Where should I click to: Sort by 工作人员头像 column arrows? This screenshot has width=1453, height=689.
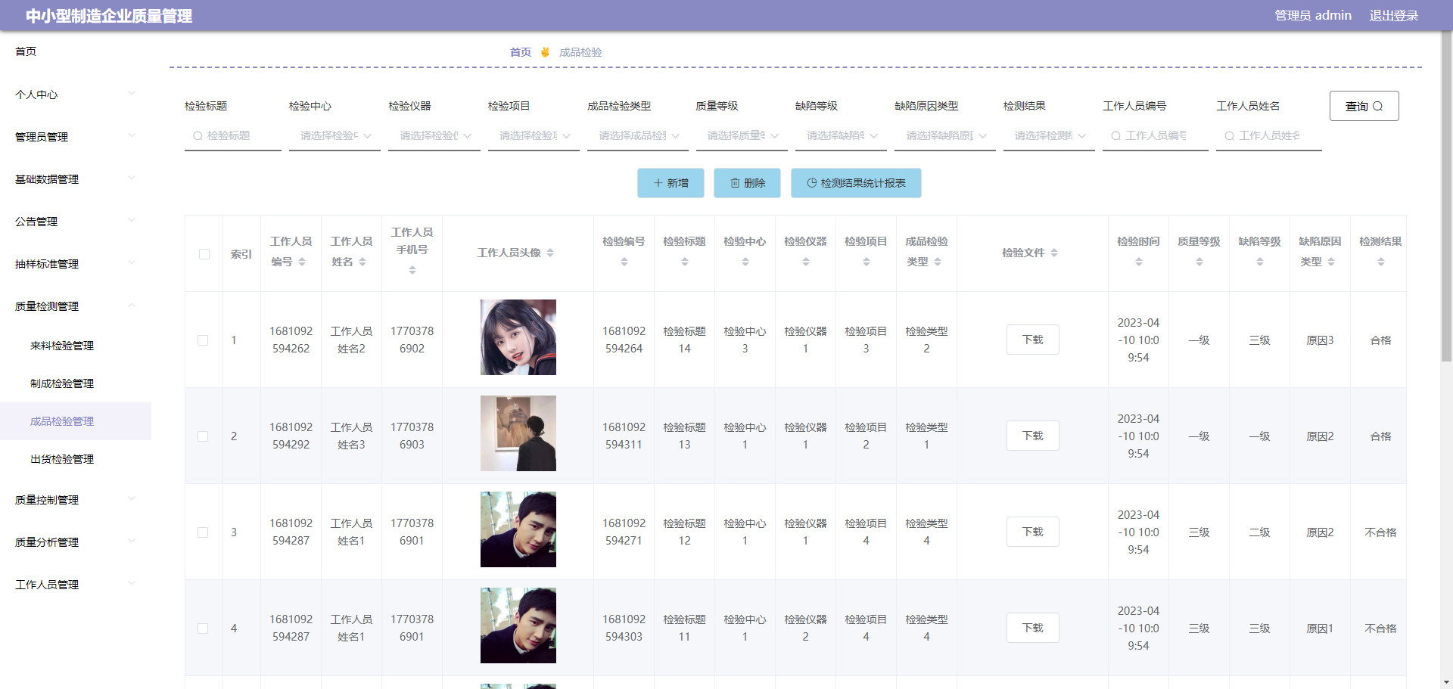(x=550, y=253)
